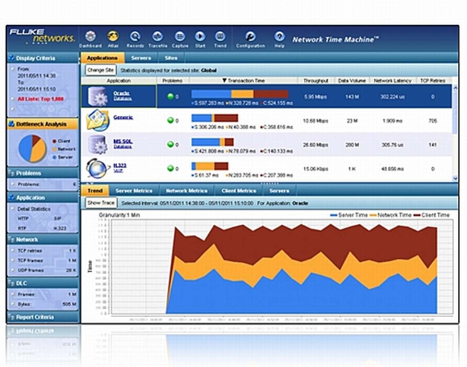This screenshot has height=367, width=467.
Task: Click the UDP frames row in Network panel
Action: [43, 270]
